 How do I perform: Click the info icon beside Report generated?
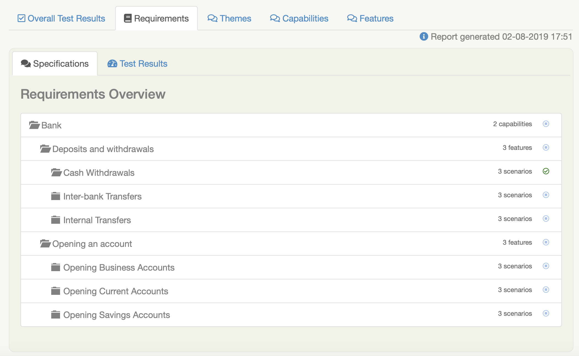[x=424, y=36]
